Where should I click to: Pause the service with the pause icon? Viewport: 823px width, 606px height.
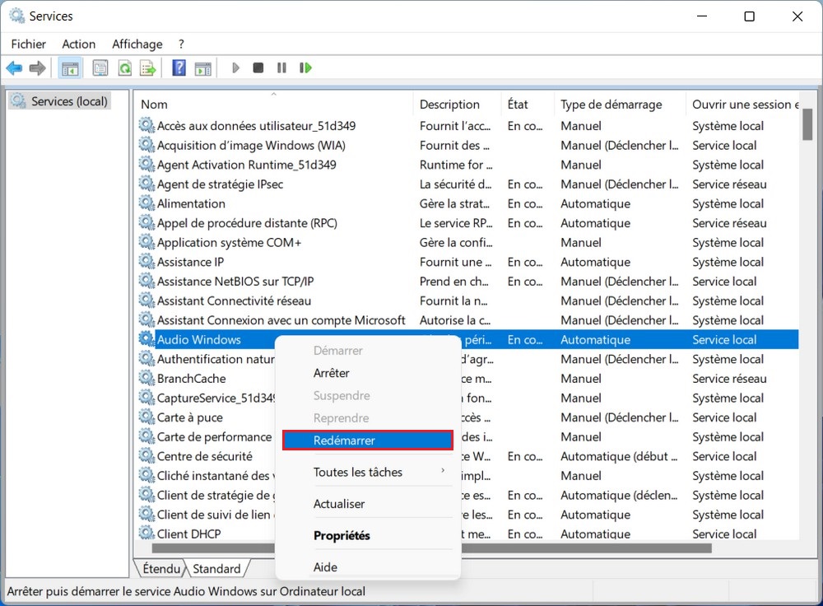(x=281, y=68)
